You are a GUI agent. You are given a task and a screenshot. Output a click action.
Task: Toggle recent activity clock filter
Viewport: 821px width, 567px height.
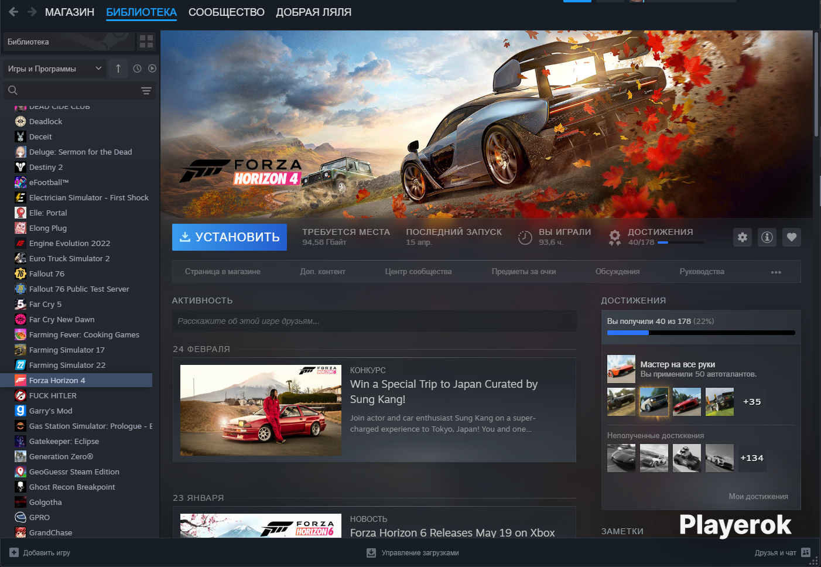tap(137, 69)
